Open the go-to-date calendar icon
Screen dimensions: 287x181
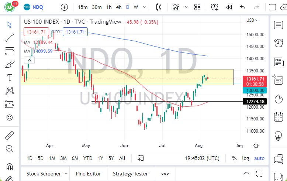[x=141, y=158]
